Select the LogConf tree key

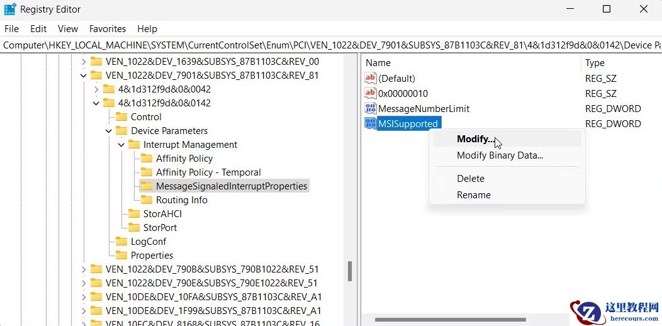coord(149,242)
